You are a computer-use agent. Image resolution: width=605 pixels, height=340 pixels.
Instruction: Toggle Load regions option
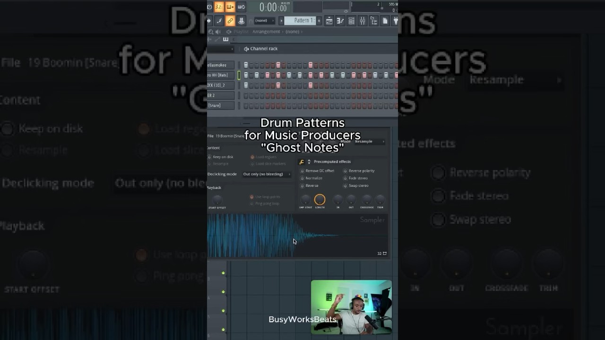(252, 157)
